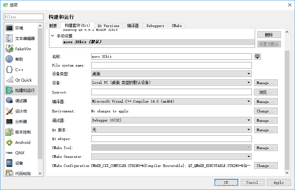Click the 删除 button
The width and height of the screenshot is (295, 190).
tap(269, 35)
